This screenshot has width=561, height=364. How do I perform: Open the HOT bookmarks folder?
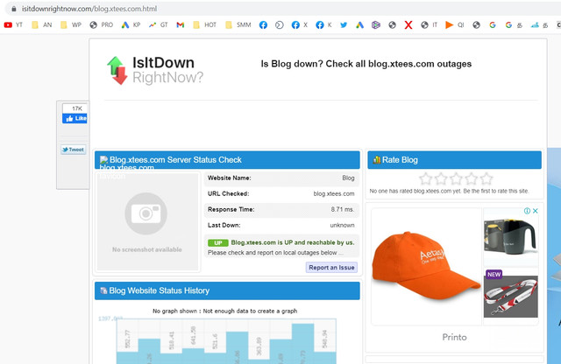pos(204,25)
